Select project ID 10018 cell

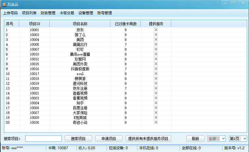tap(34, 79)
